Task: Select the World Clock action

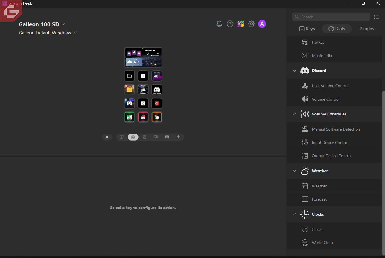Action: (x=322, y=243)
